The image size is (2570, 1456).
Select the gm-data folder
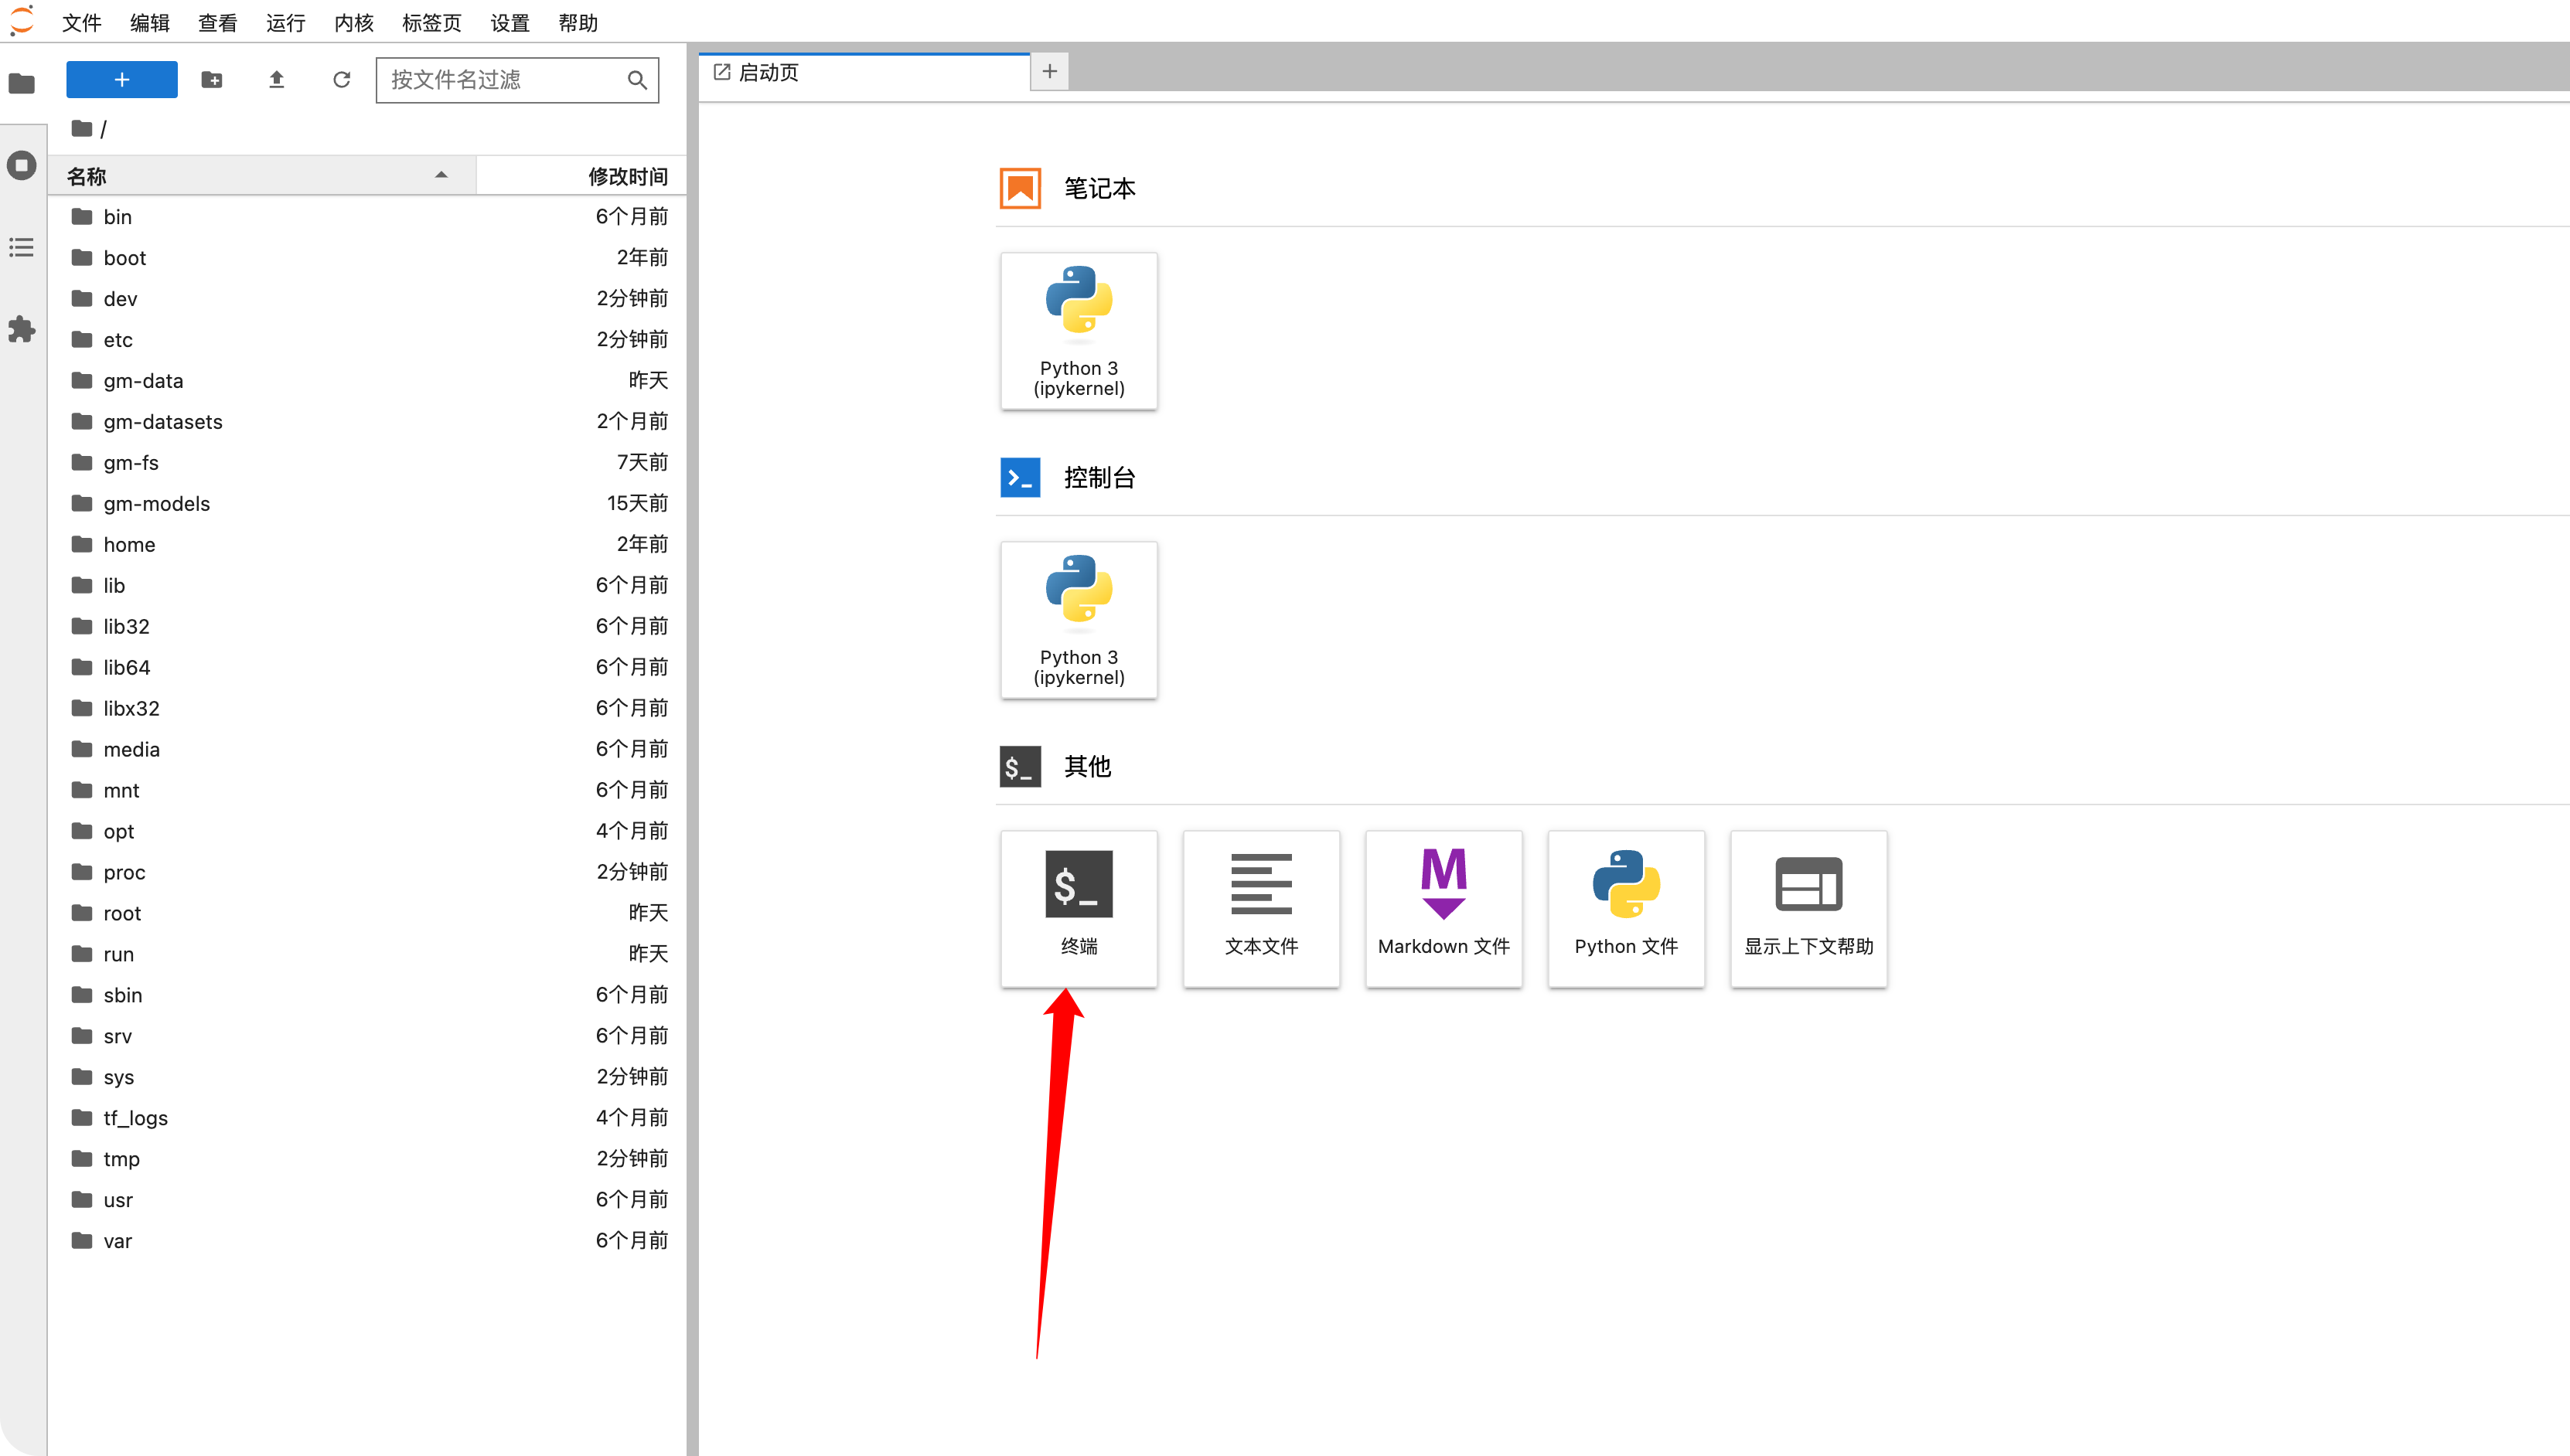(x=368, y=381)
